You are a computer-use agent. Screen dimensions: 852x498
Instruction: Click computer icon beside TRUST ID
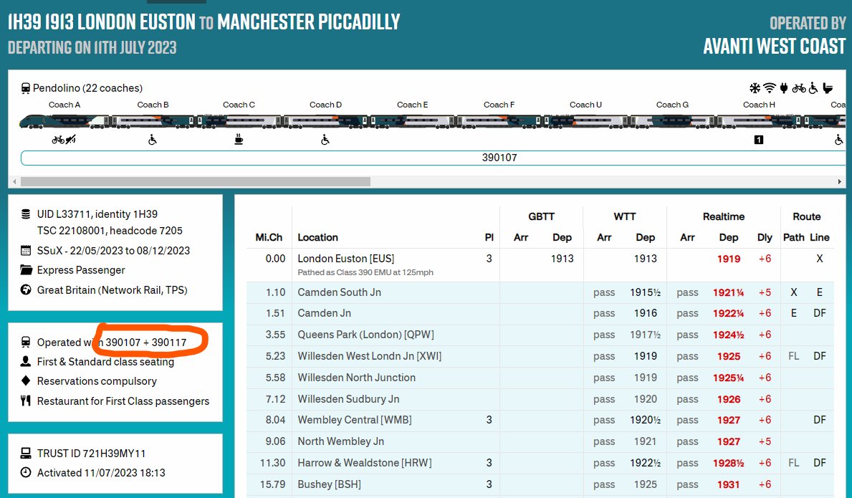pos(26,453)
